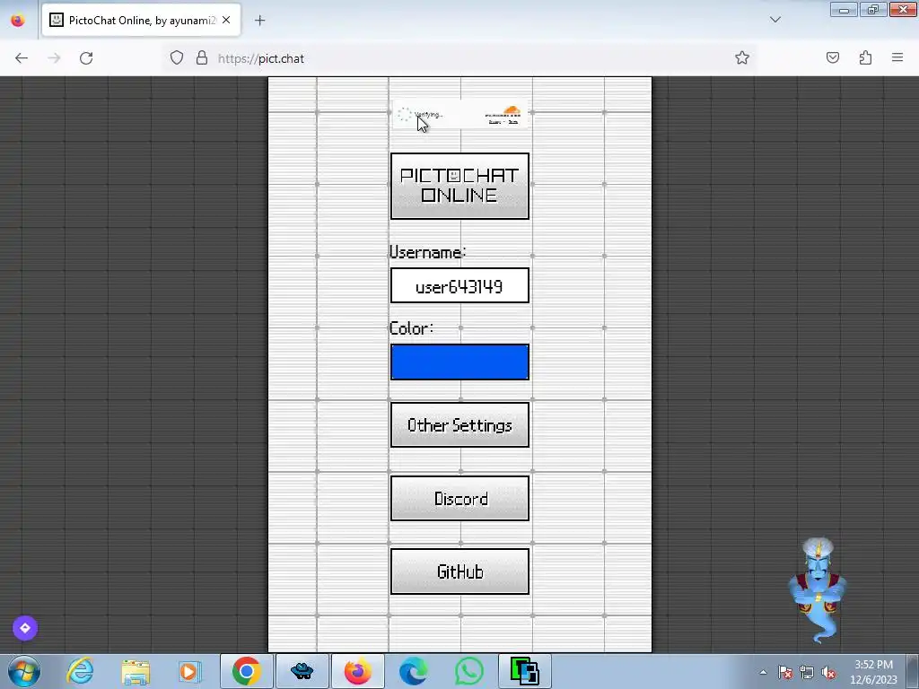
Task: Launch Internet Explorer from taskbar
Action: point(80,671)
